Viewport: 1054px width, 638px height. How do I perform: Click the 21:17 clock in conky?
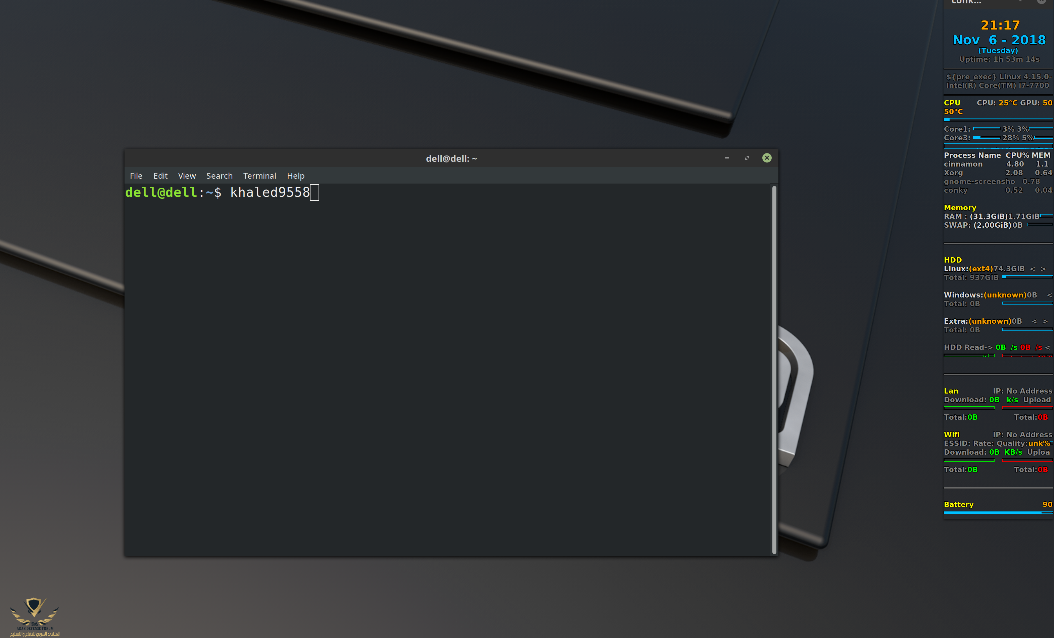click(x=1000, y=25)
